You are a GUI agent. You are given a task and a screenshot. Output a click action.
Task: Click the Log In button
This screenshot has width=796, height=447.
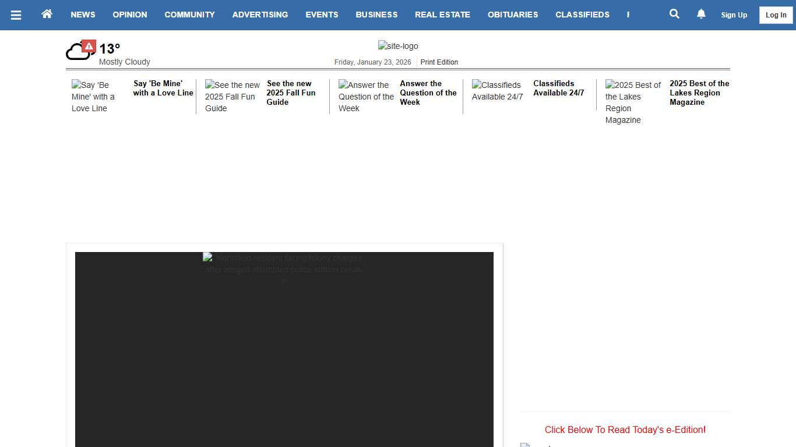tap(776, 15)
